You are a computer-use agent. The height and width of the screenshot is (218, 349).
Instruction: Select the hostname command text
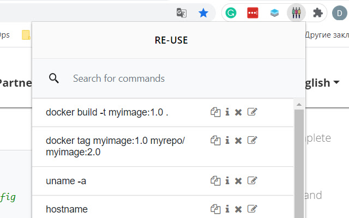67,209
